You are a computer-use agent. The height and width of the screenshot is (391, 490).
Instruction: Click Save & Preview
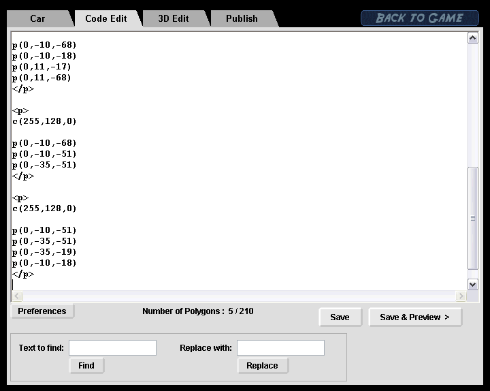click(414, 317)
